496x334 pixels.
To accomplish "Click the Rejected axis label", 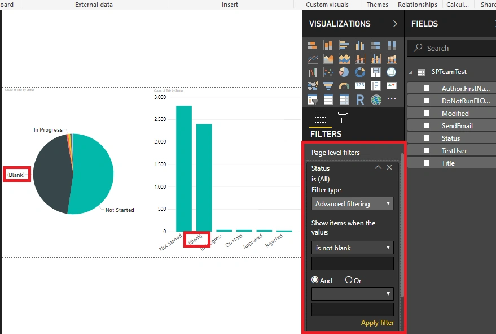I will 274,241.
